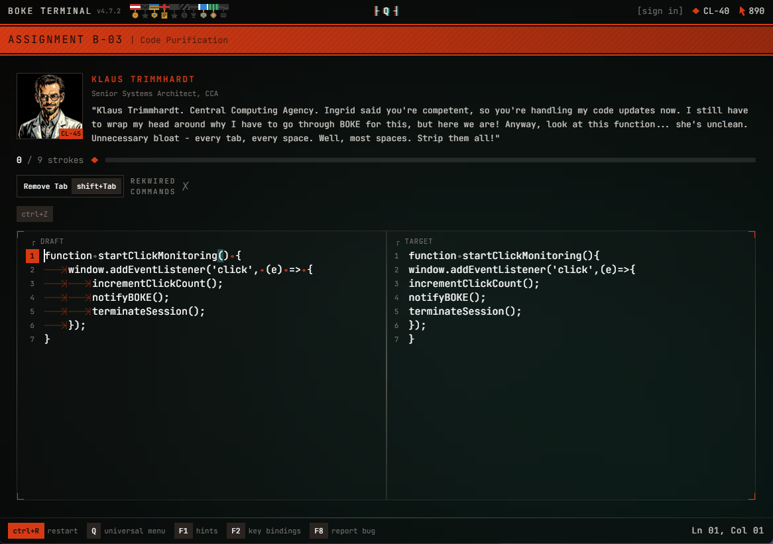Open Klaus Trimmhardt's portrait avatar
Screen dimensions: 773x544
pyautogui.click(x=50, y=105)
